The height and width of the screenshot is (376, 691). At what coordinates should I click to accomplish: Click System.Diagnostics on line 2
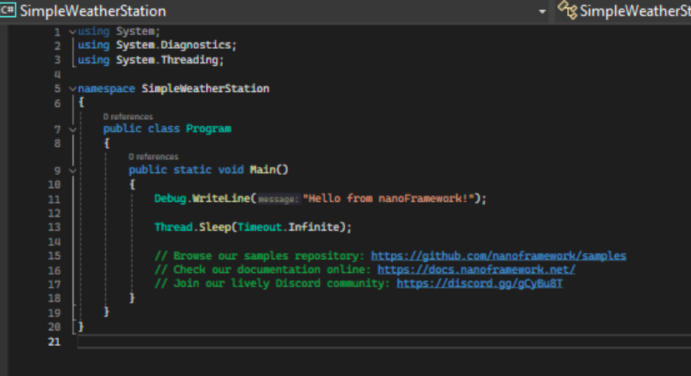173,45
